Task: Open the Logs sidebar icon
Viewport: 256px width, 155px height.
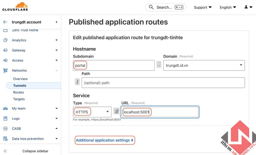Action: point(5,118)
